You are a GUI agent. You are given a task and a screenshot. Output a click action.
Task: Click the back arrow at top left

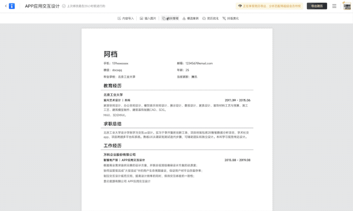click(5, 6)
